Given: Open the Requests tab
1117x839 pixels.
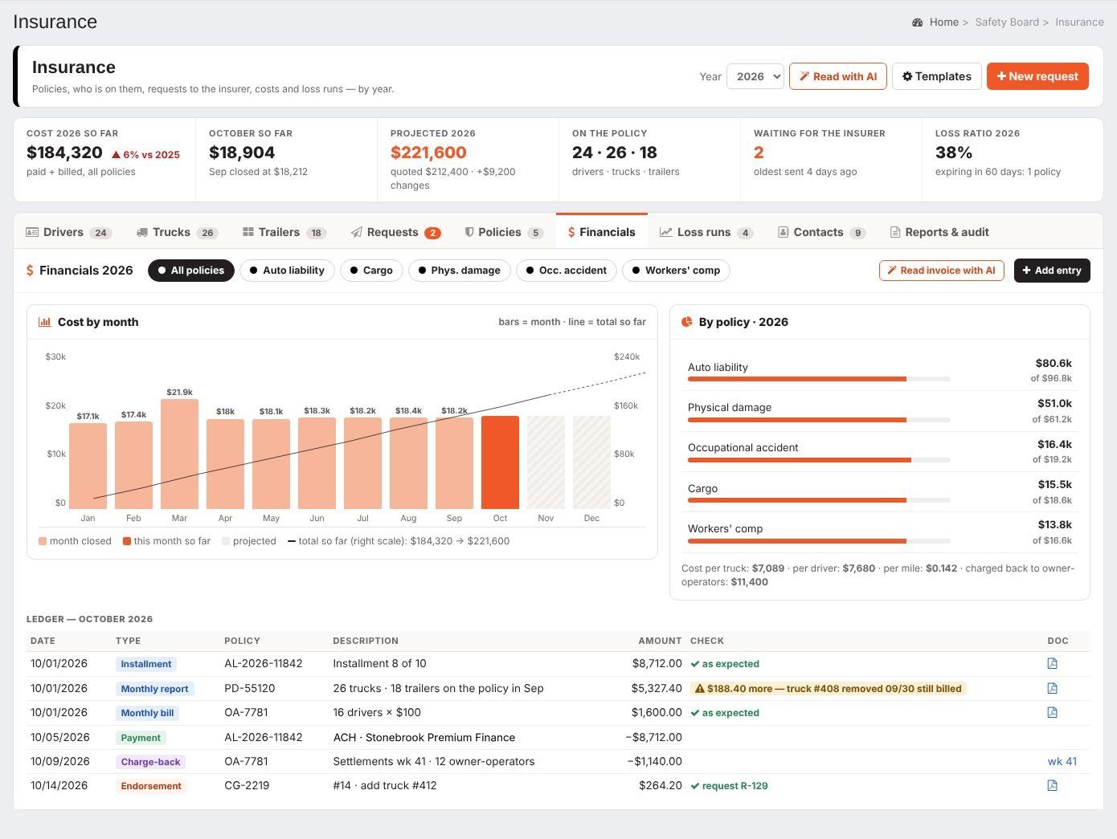Looking at the screenshot, I should pyautogui.click(x=396, y=232).
